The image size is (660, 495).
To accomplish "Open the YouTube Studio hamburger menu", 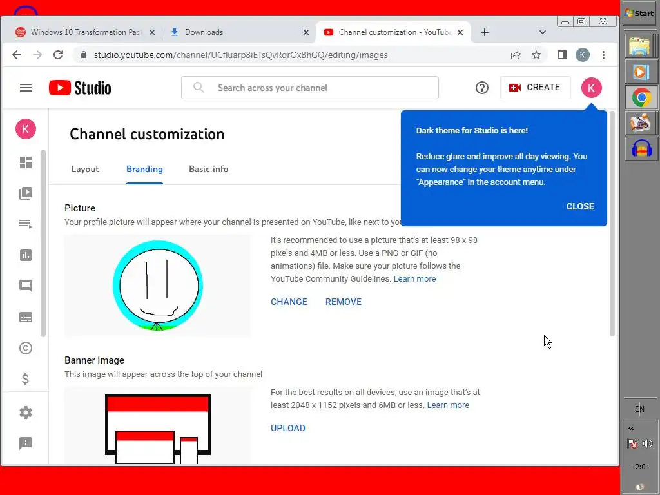I will click(26, 88).
